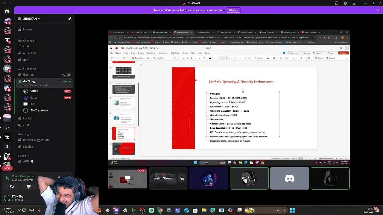Join the Gaming voice channel
This screenshot has height=215, width=383.
click(x=45, y=75)
